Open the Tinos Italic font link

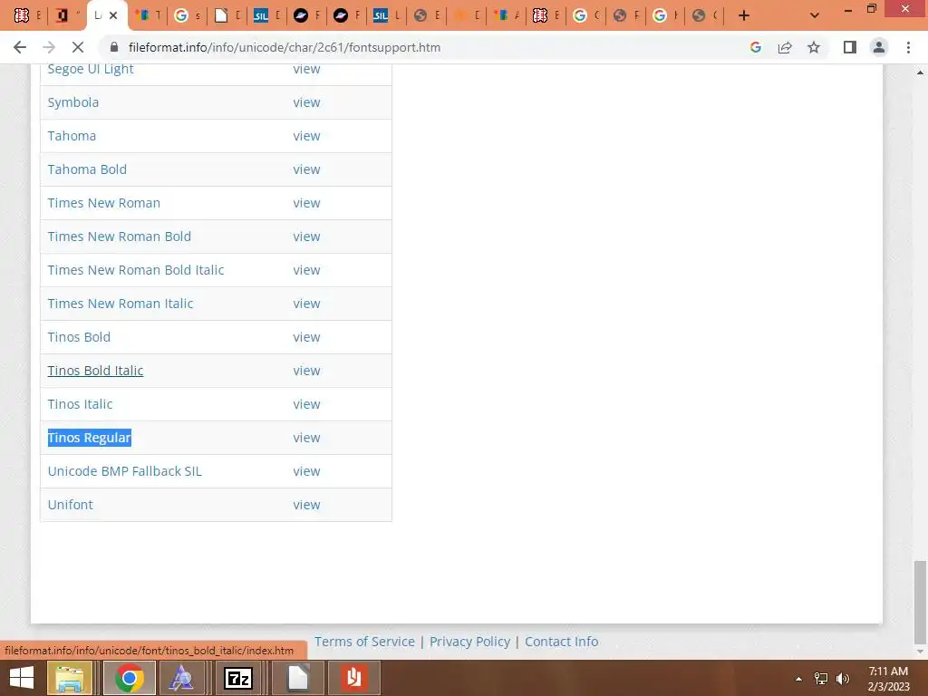click(80, 404)
